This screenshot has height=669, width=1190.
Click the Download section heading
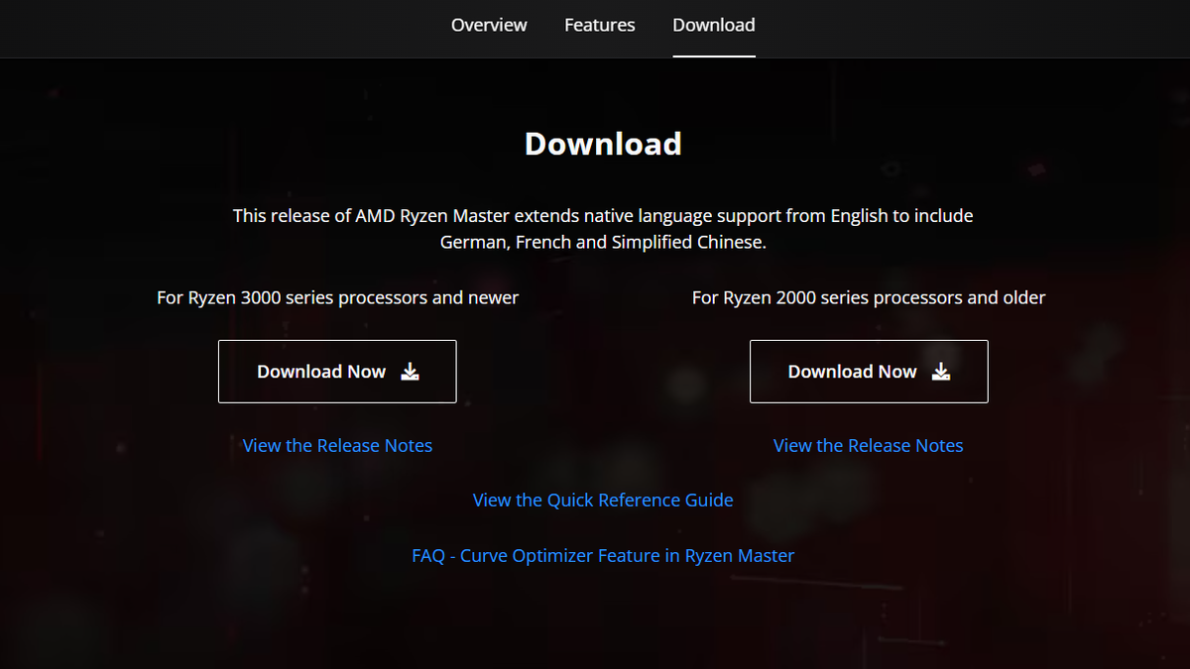point(603,144)
